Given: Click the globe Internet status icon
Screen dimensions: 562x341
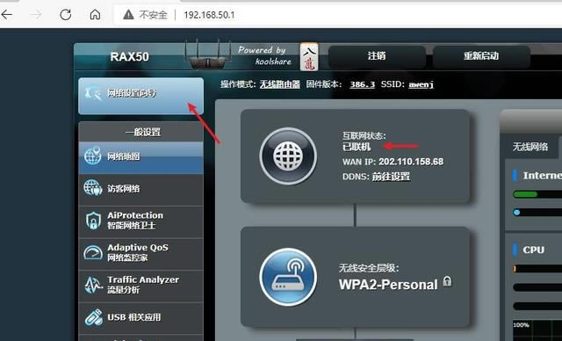Looking at the screenshot, I should 288,156.
